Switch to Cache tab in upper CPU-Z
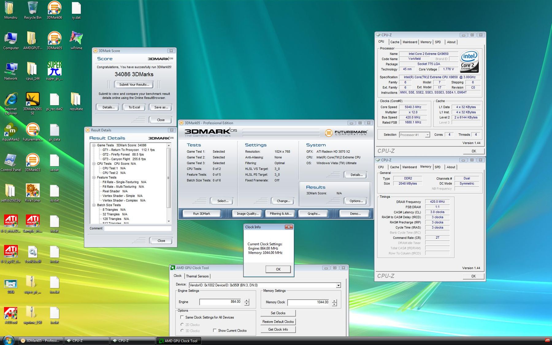This screenshot has width=552, height=345. pos(395,42)
